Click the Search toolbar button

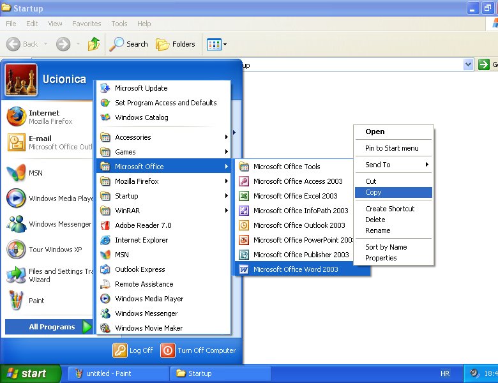128,44
